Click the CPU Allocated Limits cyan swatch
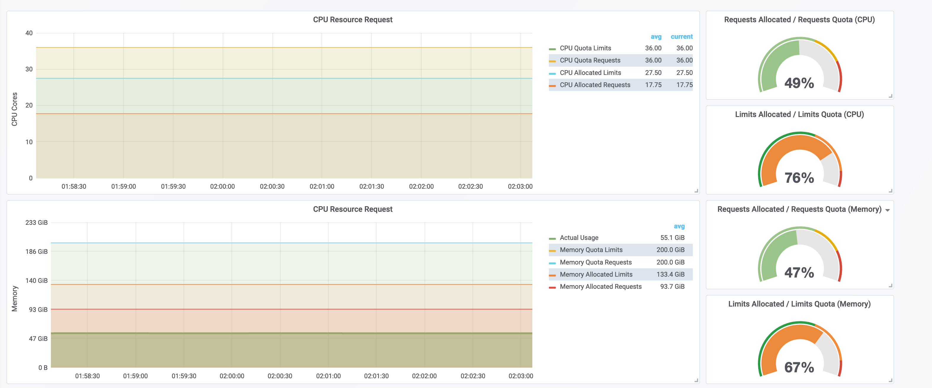932x388 pixels. (x=552, y=73)
